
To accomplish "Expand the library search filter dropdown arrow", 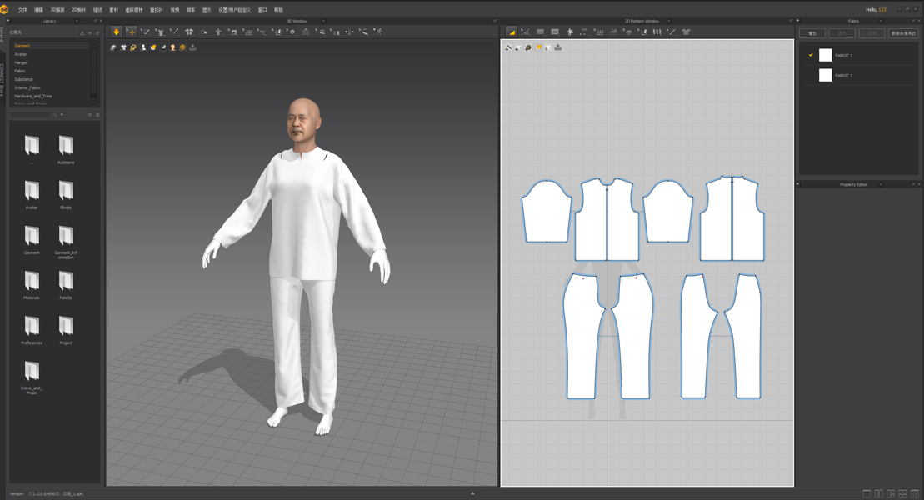I will click(x=62, y=115).
